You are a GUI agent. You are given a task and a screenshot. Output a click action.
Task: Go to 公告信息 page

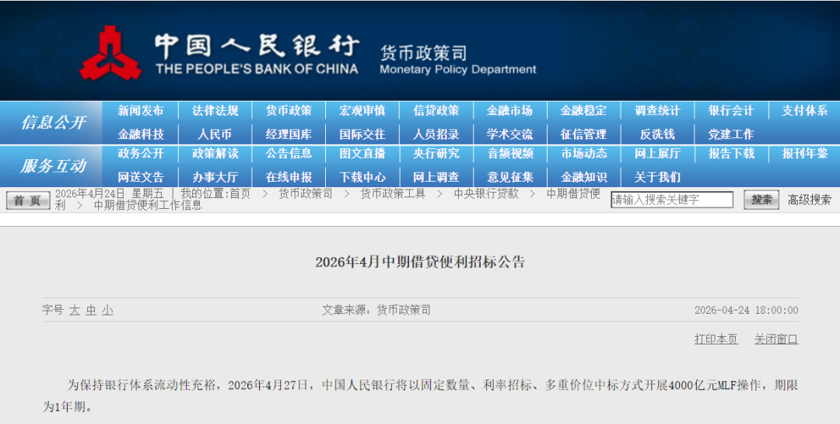pyautogui.click(x=289, y=154)
